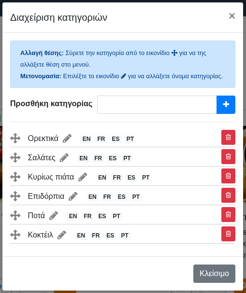The height and width of the screenshot is (293, 246).
Task: Open EN translation for Ποτά
Action: tap(73, 216)
